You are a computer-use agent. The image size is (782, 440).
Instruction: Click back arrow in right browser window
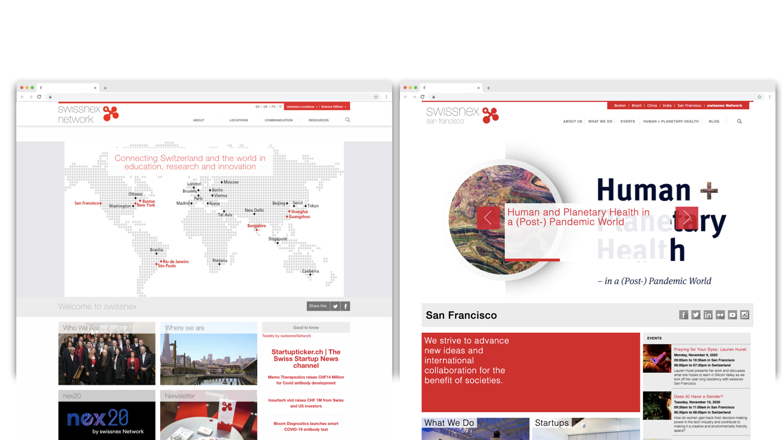point(406,97)
